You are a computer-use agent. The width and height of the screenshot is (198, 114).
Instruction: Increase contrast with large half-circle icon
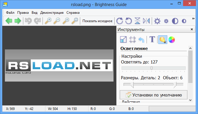coord(175,21)
